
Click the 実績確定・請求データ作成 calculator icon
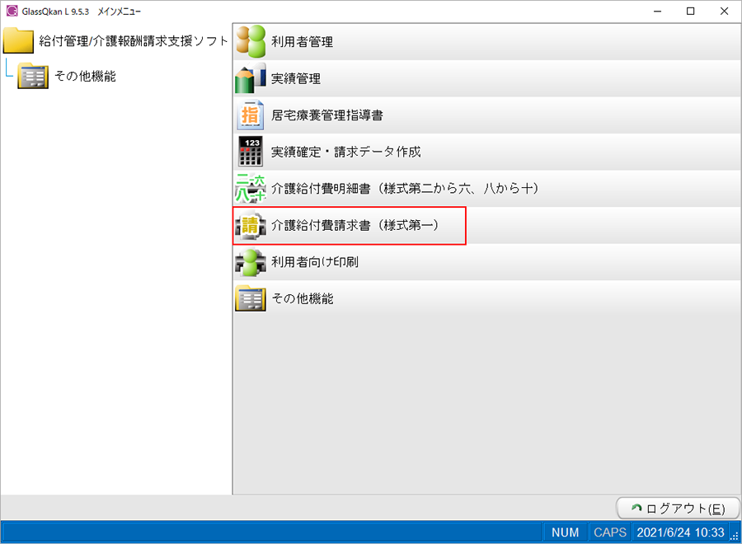coord(250,152)
